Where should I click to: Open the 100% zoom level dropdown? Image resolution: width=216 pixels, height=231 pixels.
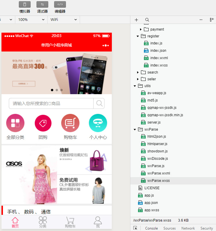pyautogui.click(x=31, y=20)
